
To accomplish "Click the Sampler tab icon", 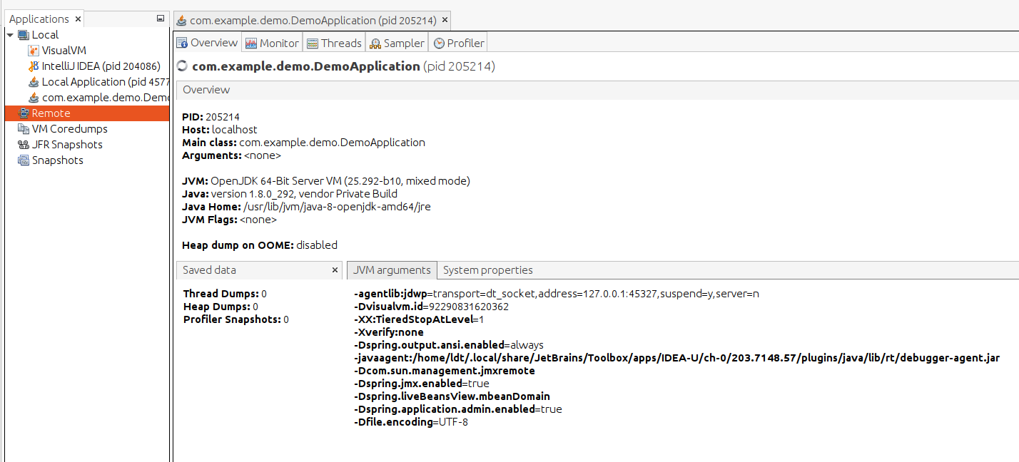I will (375, 43).
